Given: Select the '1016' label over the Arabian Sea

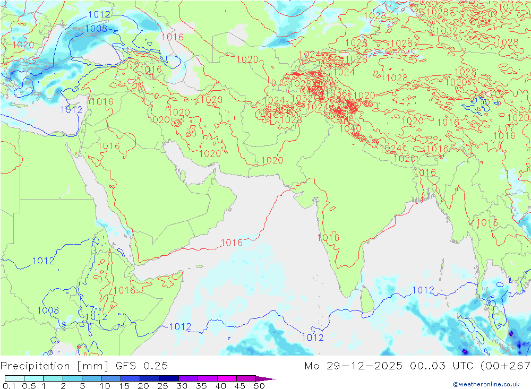Looking at the screenshot, I should click(x=232, y=243).
